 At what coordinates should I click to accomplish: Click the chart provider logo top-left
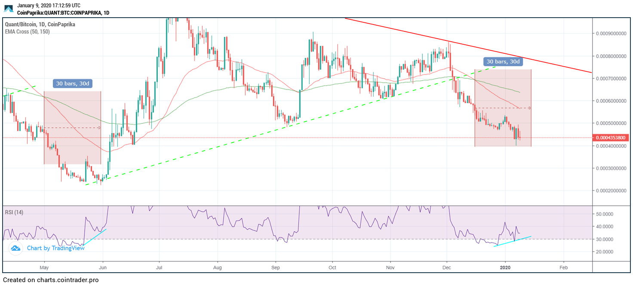9,8
